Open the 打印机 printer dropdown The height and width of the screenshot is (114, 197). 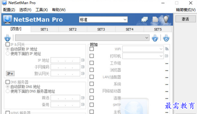point(143,56)
